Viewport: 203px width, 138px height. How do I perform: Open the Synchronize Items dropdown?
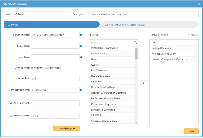click(x=55, y=116)
